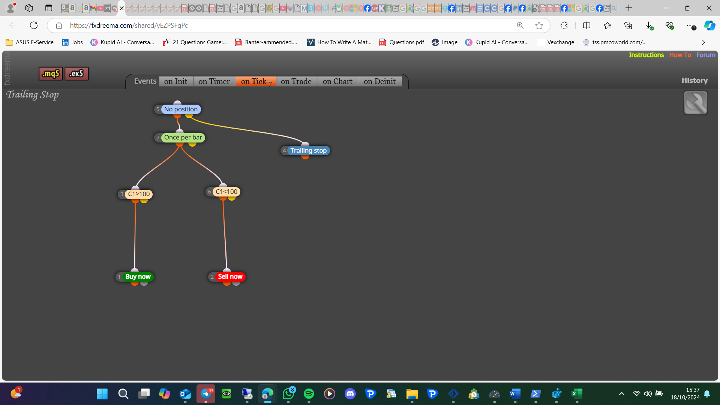The width and height of the screenshot is (720, 405).
Task: Select the Once per bar block
Action: (183, 138)
